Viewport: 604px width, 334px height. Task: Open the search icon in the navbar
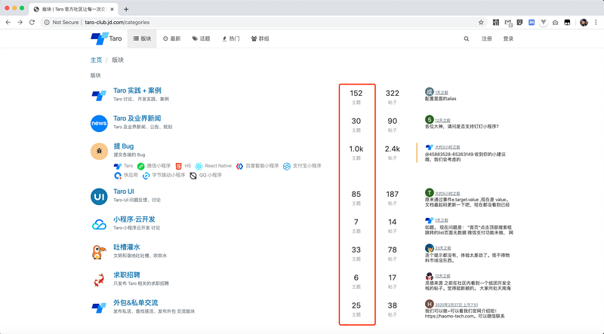tap(466, 39)
